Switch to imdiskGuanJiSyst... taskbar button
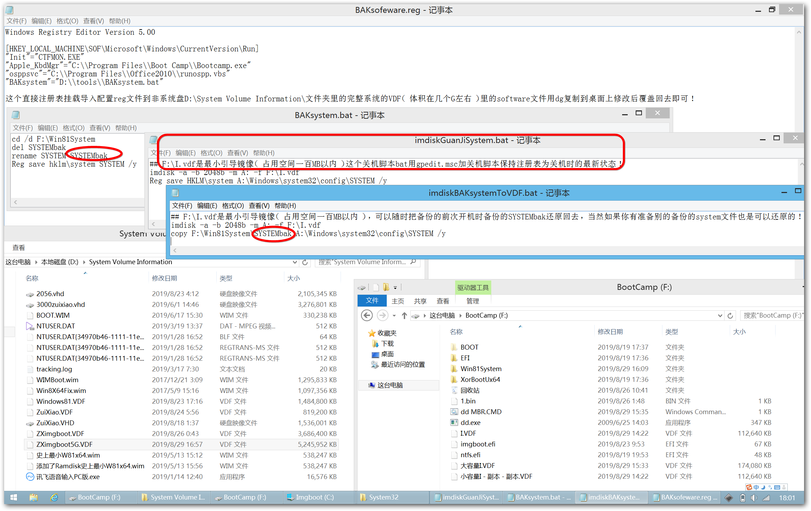This screenshot has height=511, width=811. pyautogui.click(x=467, y=497)
